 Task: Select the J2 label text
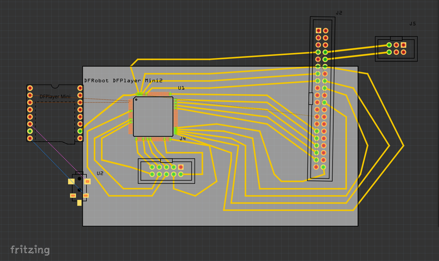pos(339,13)
